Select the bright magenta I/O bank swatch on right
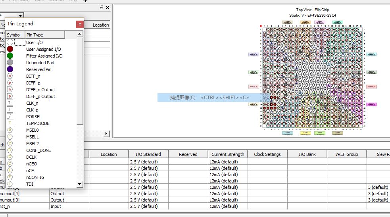The image size is (390, 217). pos(371,104)
